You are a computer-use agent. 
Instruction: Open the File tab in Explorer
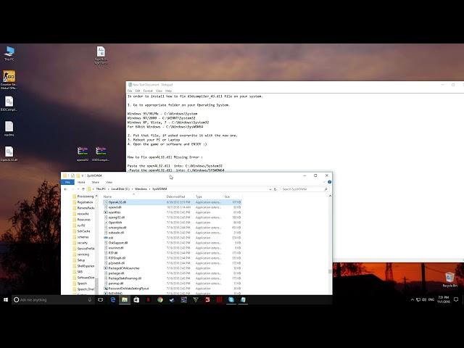tap(67, 182)
